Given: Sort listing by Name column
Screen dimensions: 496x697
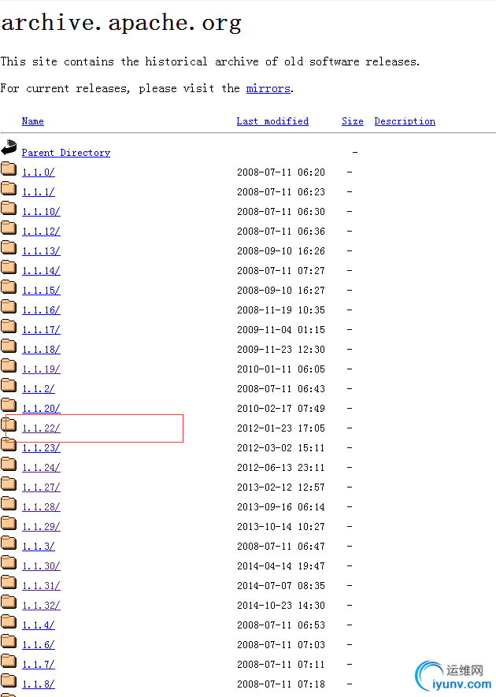Looking at the screenshot, I should [x=33, y=121].
